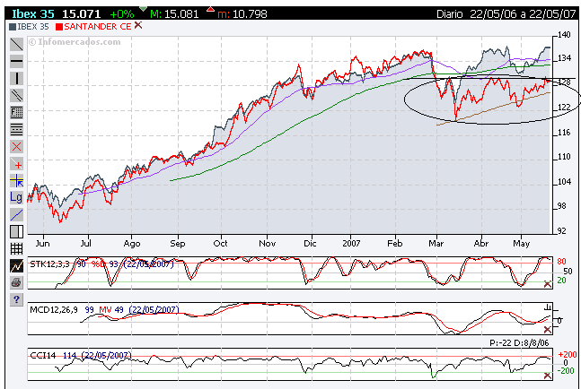
Task: Click the Nov label on time axis
Action: click(x=268, y=243)
